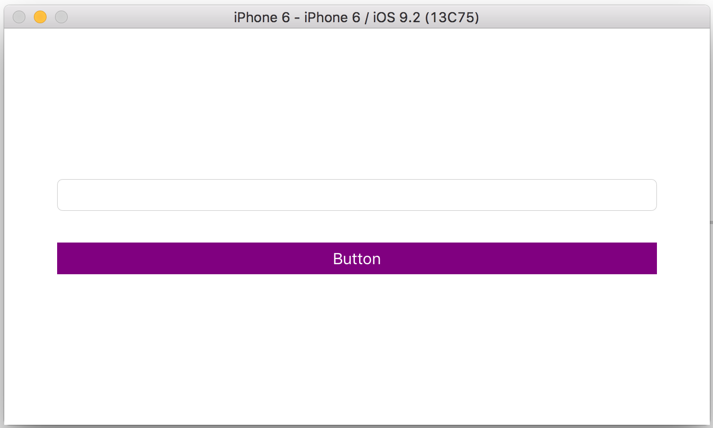Focus the empty rounded text field
The image size is (713, 428).
pos(356,195)
